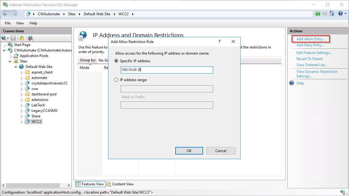The height and width of the screenshot is (196, 349).
Task: Click the IP Address Restrictions feature icon
Action: (83, 36)
